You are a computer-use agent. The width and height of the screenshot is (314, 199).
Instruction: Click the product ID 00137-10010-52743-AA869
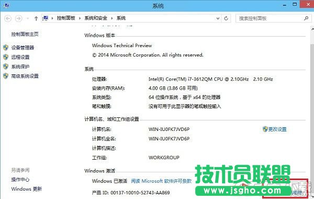tap(140, 193)
